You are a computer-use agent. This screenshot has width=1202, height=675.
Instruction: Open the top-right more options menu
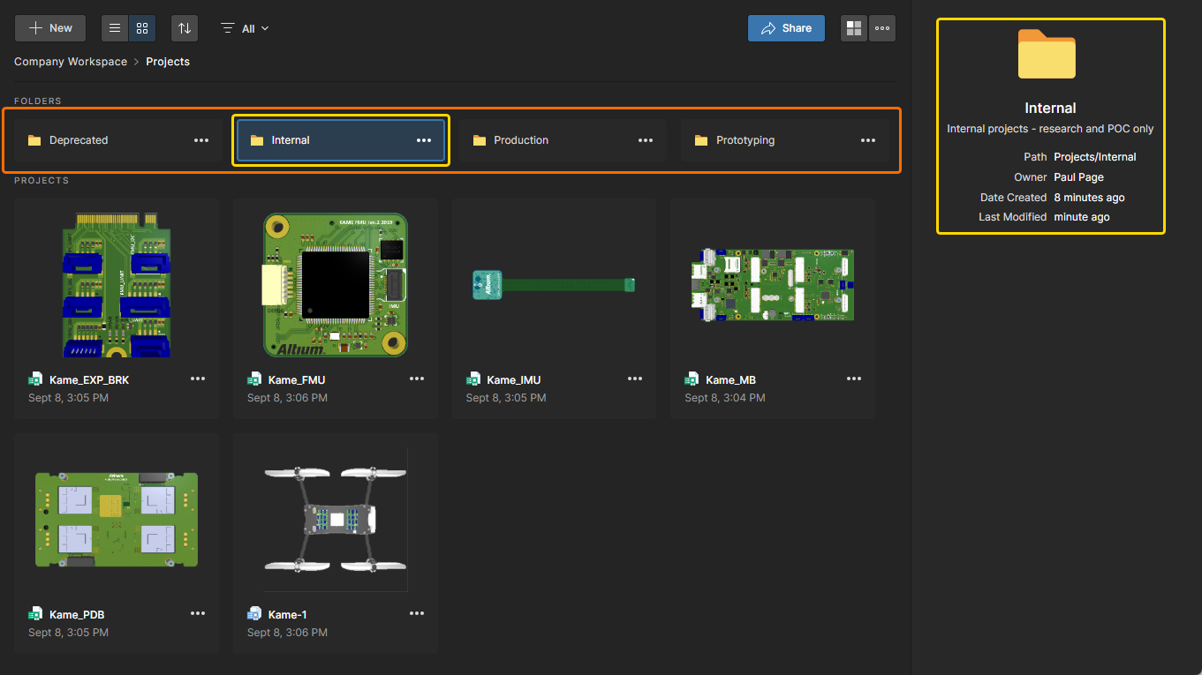point(881,28)
